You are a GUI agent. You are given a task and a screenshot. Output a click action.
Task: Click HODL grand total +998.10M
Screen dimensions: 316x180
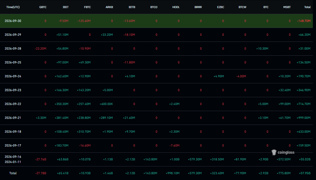[173, 173]
